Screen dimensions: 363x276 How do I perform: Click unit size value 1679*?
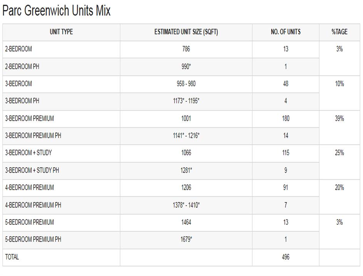(x=186, y=239)
